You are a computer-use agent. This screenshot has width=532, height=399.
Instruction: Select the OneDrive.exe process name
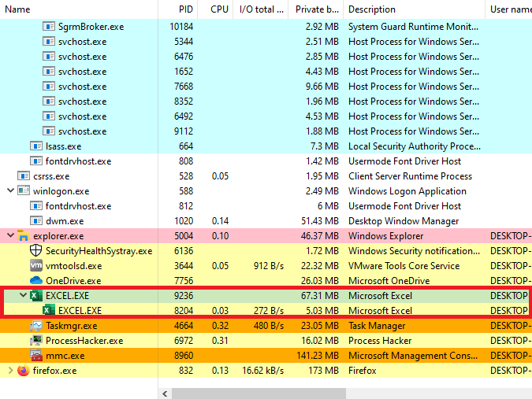click(x=73, y=280)
